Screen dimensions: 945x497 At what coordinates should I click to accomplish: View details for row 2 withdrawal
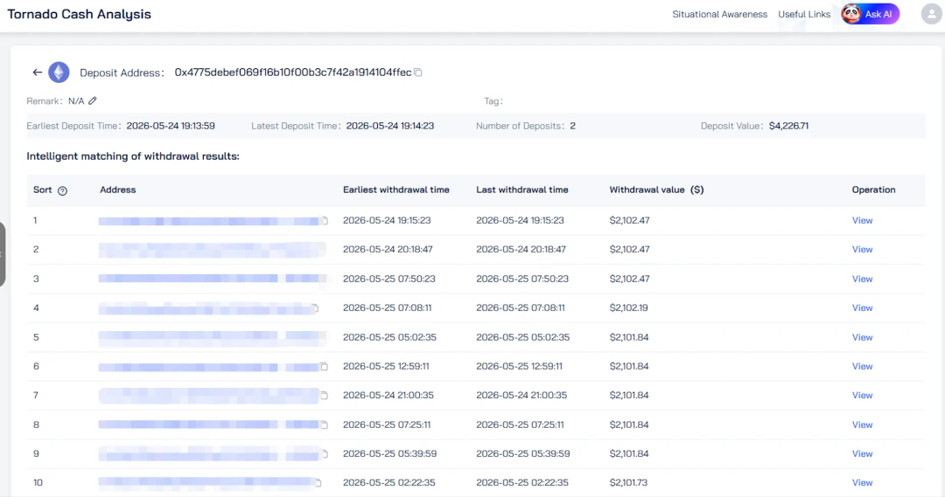coord(862,249)
